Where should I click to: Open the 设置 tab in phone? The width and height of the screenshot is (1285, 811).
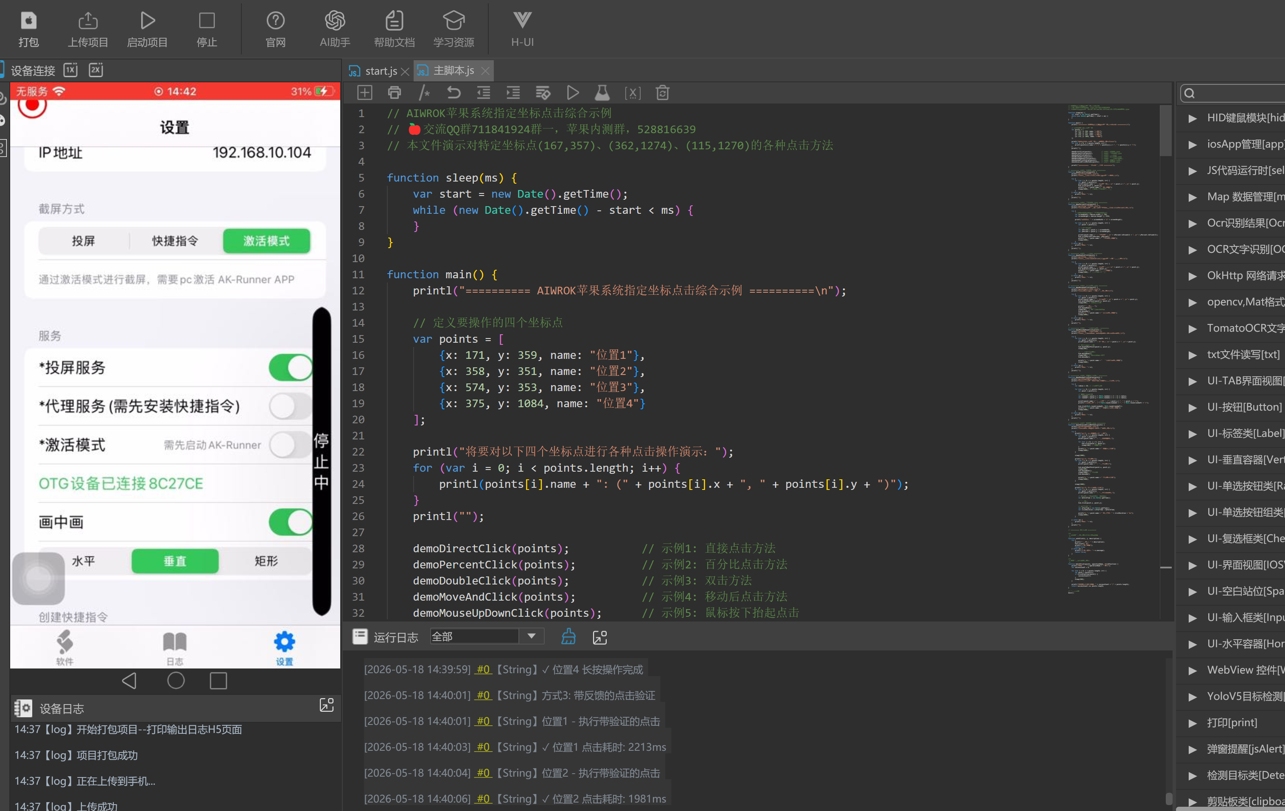tap(284, 648)
